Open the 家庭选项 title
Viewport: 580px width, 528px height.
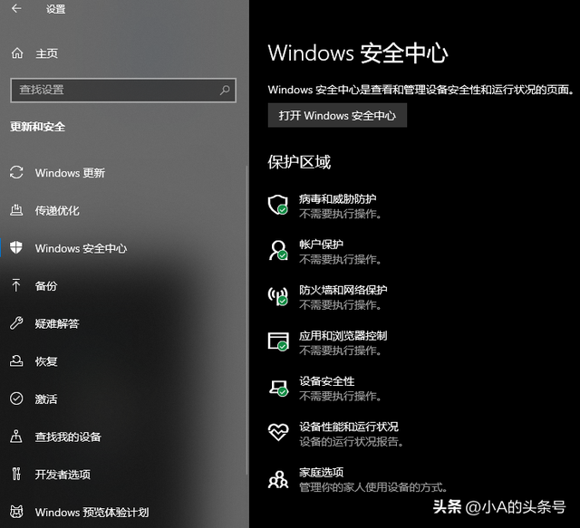tap(321, 472)
